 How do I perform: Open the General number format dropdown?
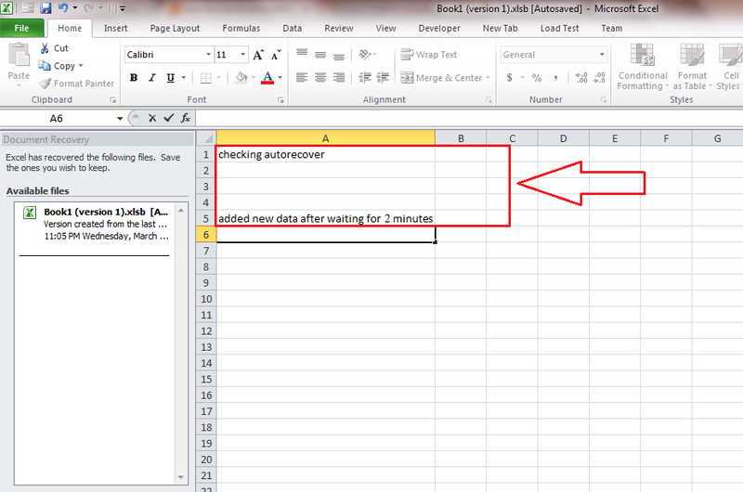[602, 55]
